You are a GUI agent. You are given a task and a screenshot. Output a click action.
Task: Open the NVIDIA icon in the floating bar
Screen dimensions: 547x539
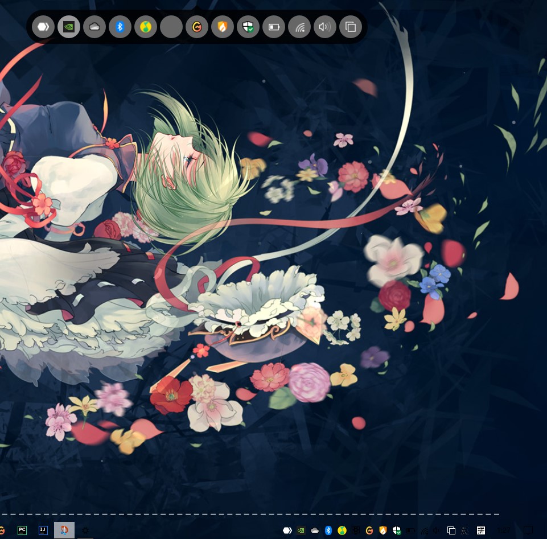click(x=69, y=27)
